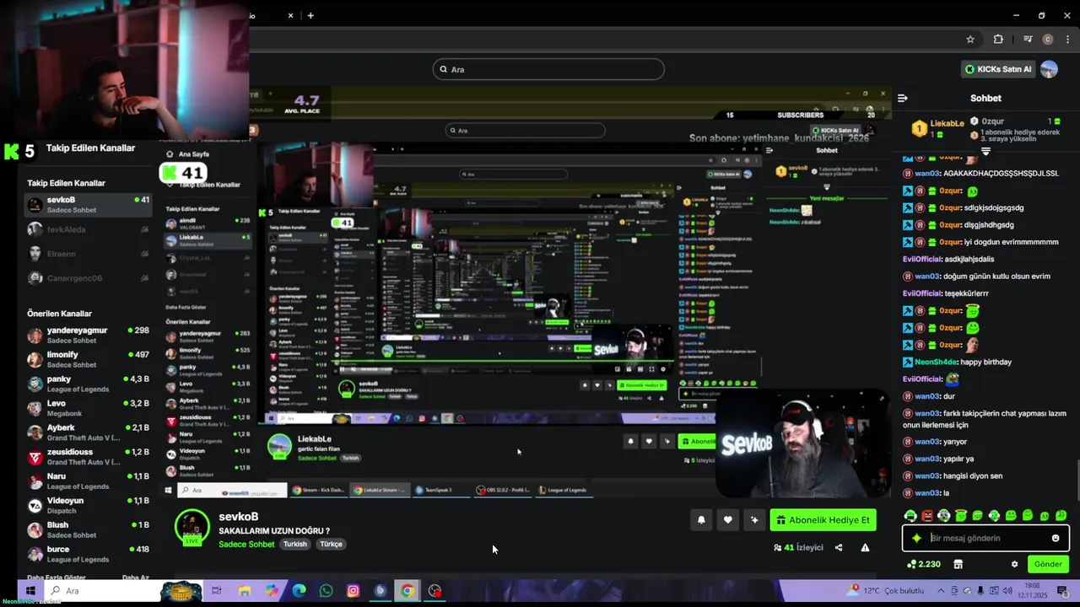Screen dimensions: 1080x607
Task: Open WhatsApp from the taskbar
Action: click(x=326, y=591)
